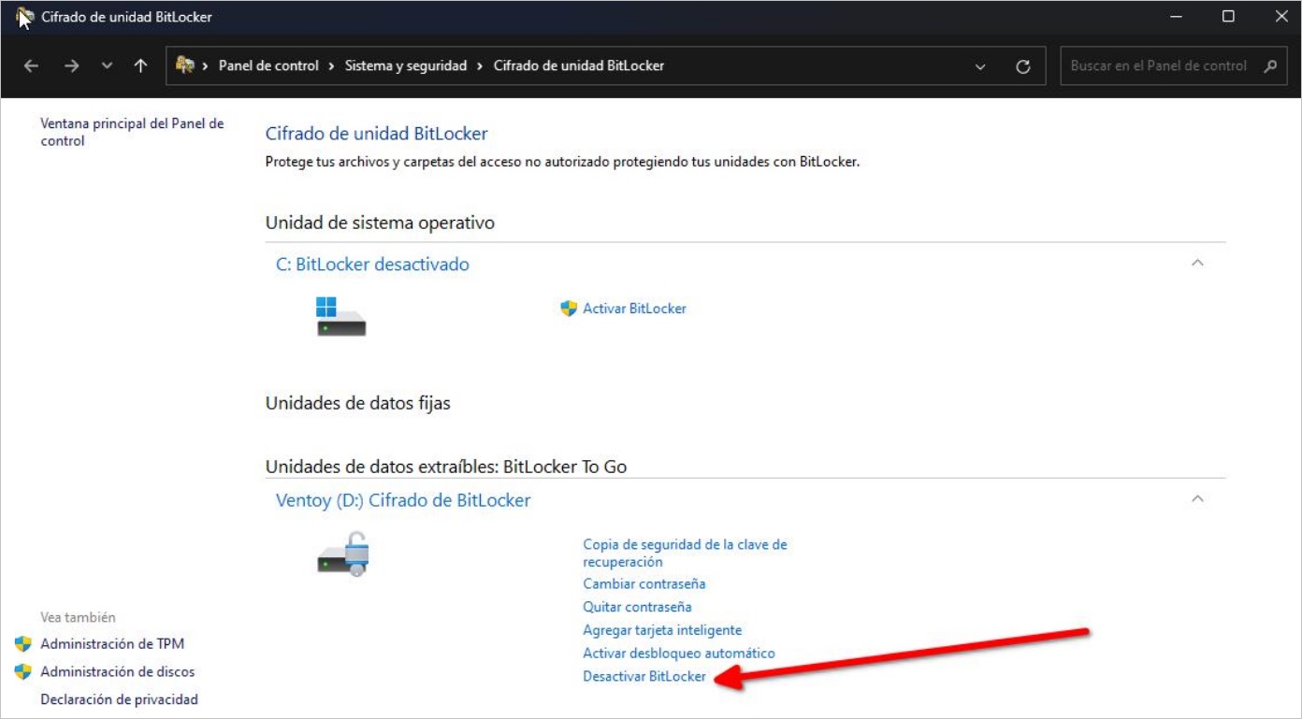Select Sistema y seguridad breadcrumb
Viewport: 1302px width, 719px height.
coord(406,66)
